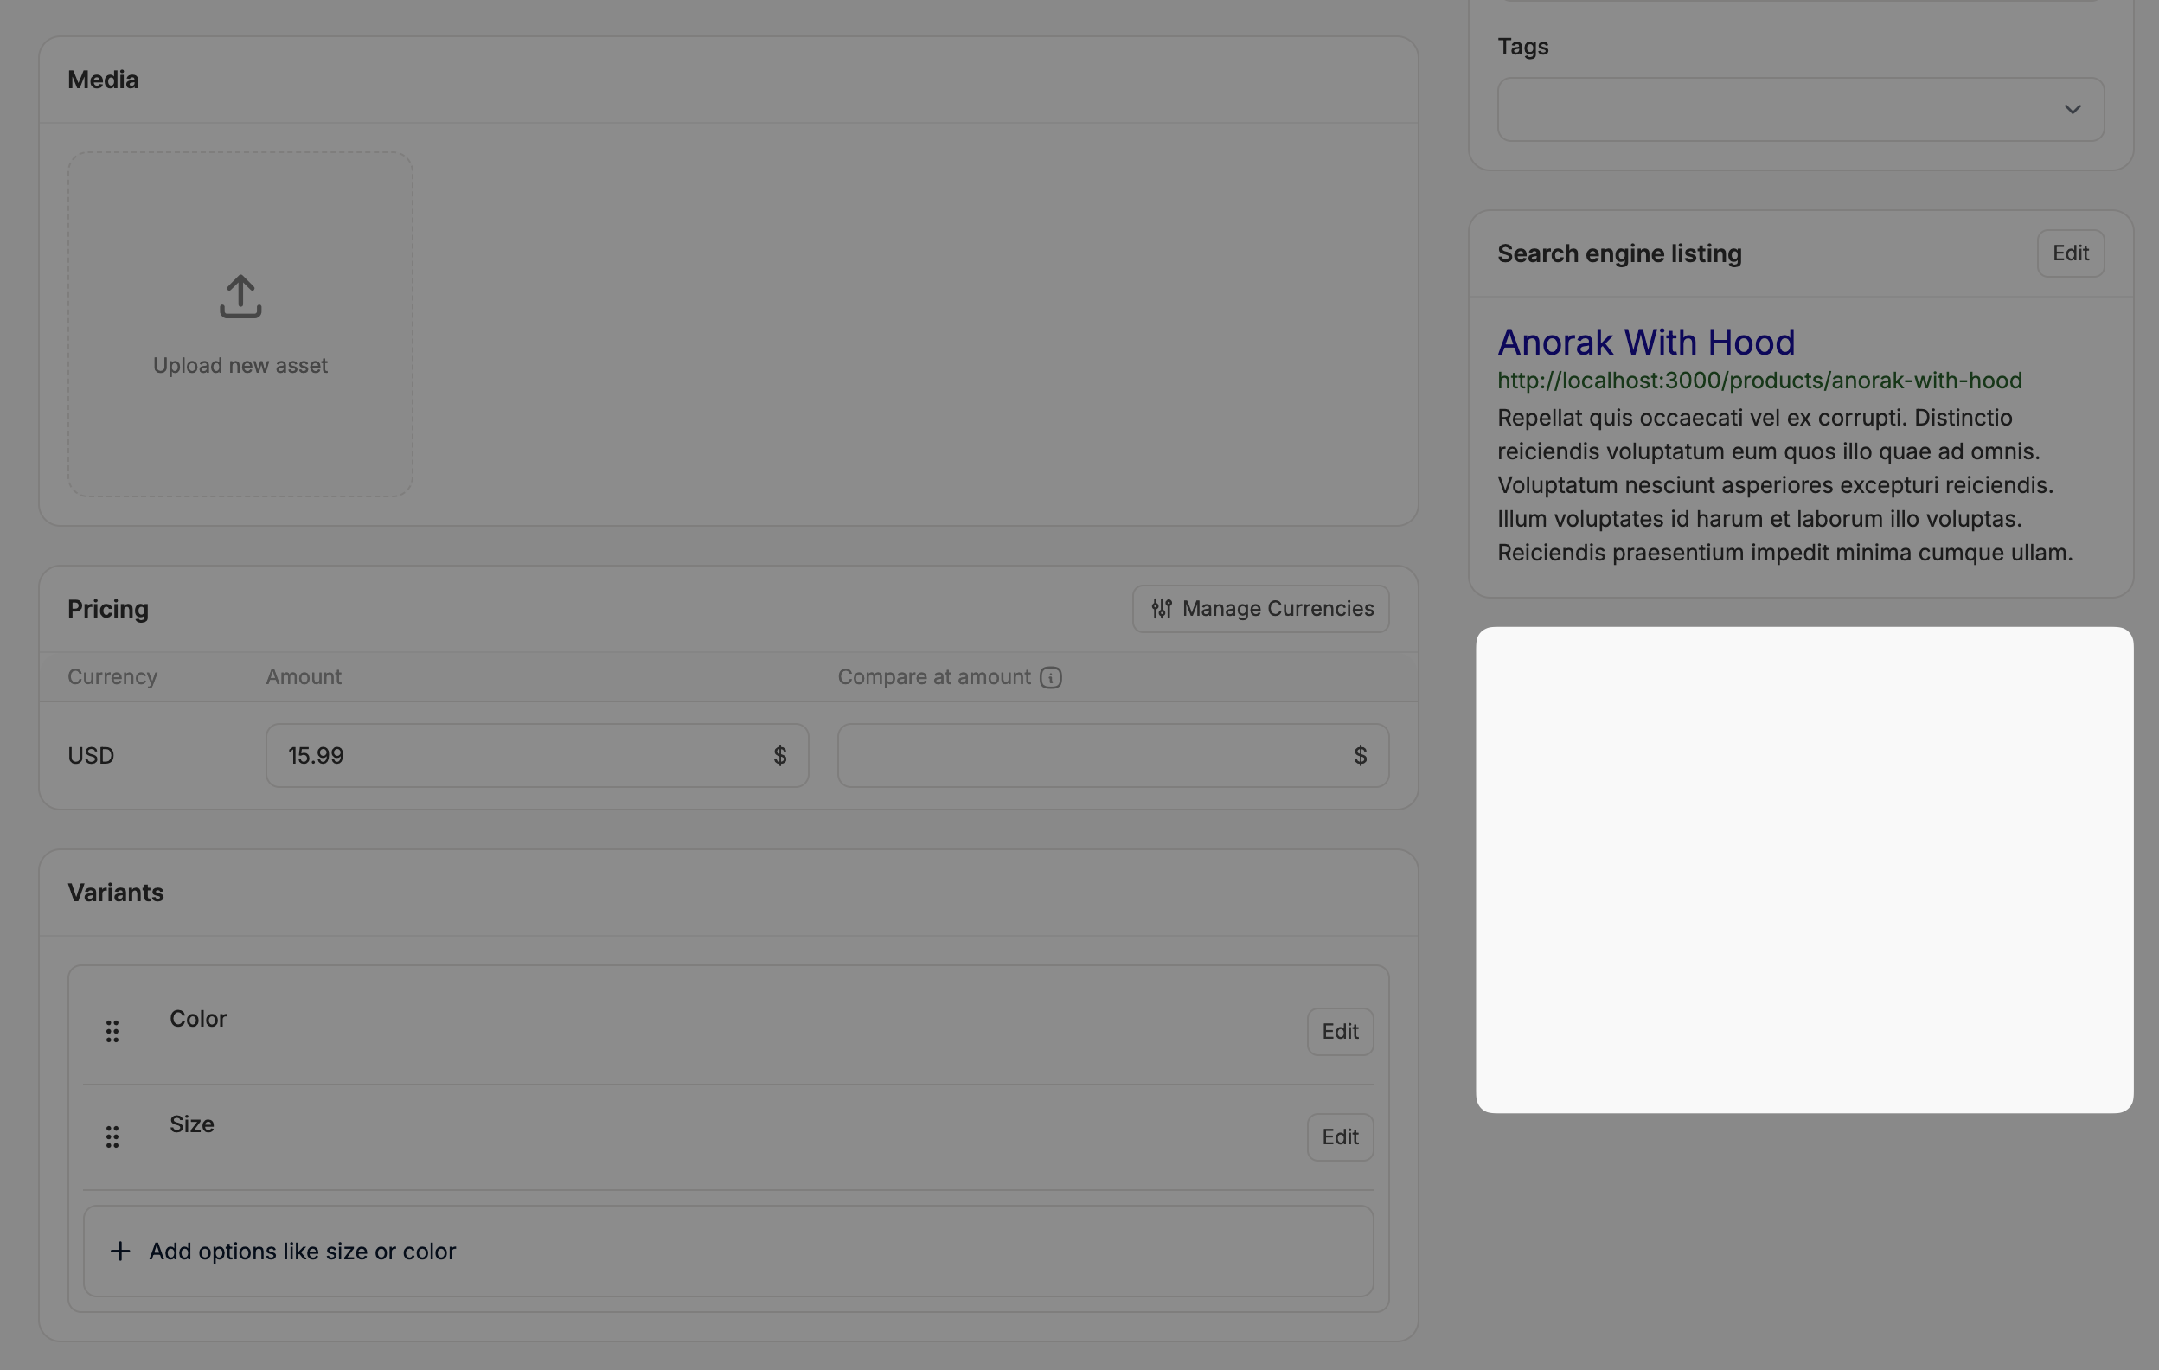2159x1370 pixels.
Task: Grab the Size option drag handle
Action: point(112,1136)
